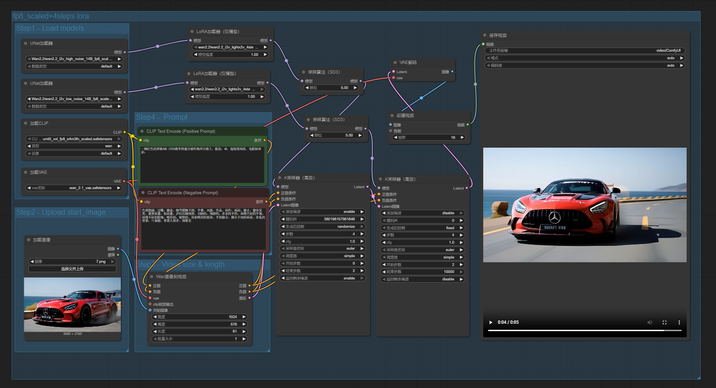Toggle the 添加噪波 field set to enable

[322, 212]
